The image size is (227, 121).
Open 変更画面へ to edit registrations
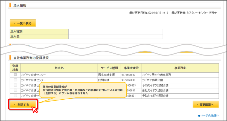click(x=206, y=105)
